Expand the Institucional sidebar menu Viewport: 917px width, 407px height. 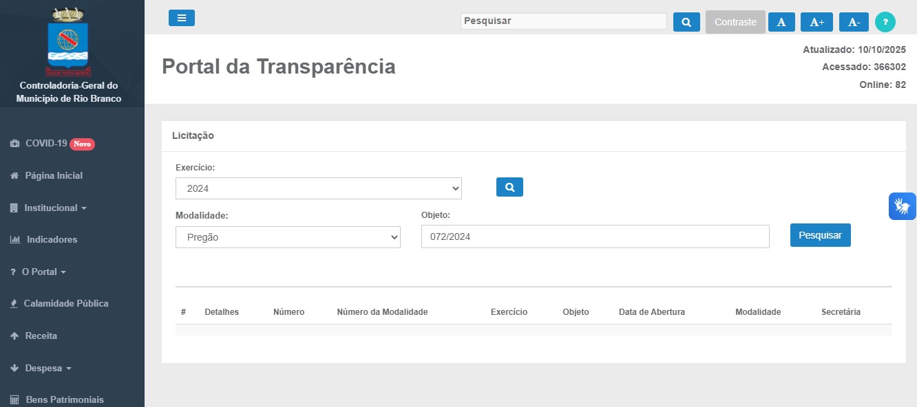(55, 208)
